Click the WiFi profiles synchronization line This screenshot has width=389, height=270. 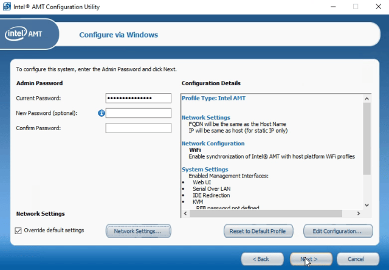point(272,157)
